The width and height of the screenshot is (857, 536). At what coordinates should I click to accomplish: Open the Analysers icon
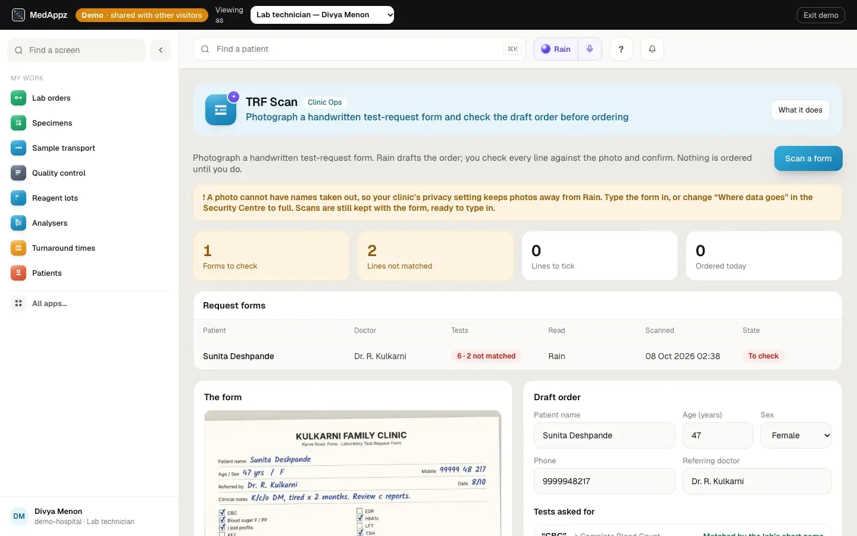(18, 223)
